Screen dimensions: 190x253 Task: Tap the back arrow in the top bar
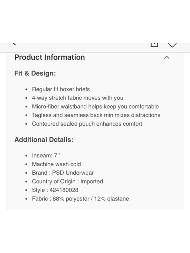click(14, 44)
